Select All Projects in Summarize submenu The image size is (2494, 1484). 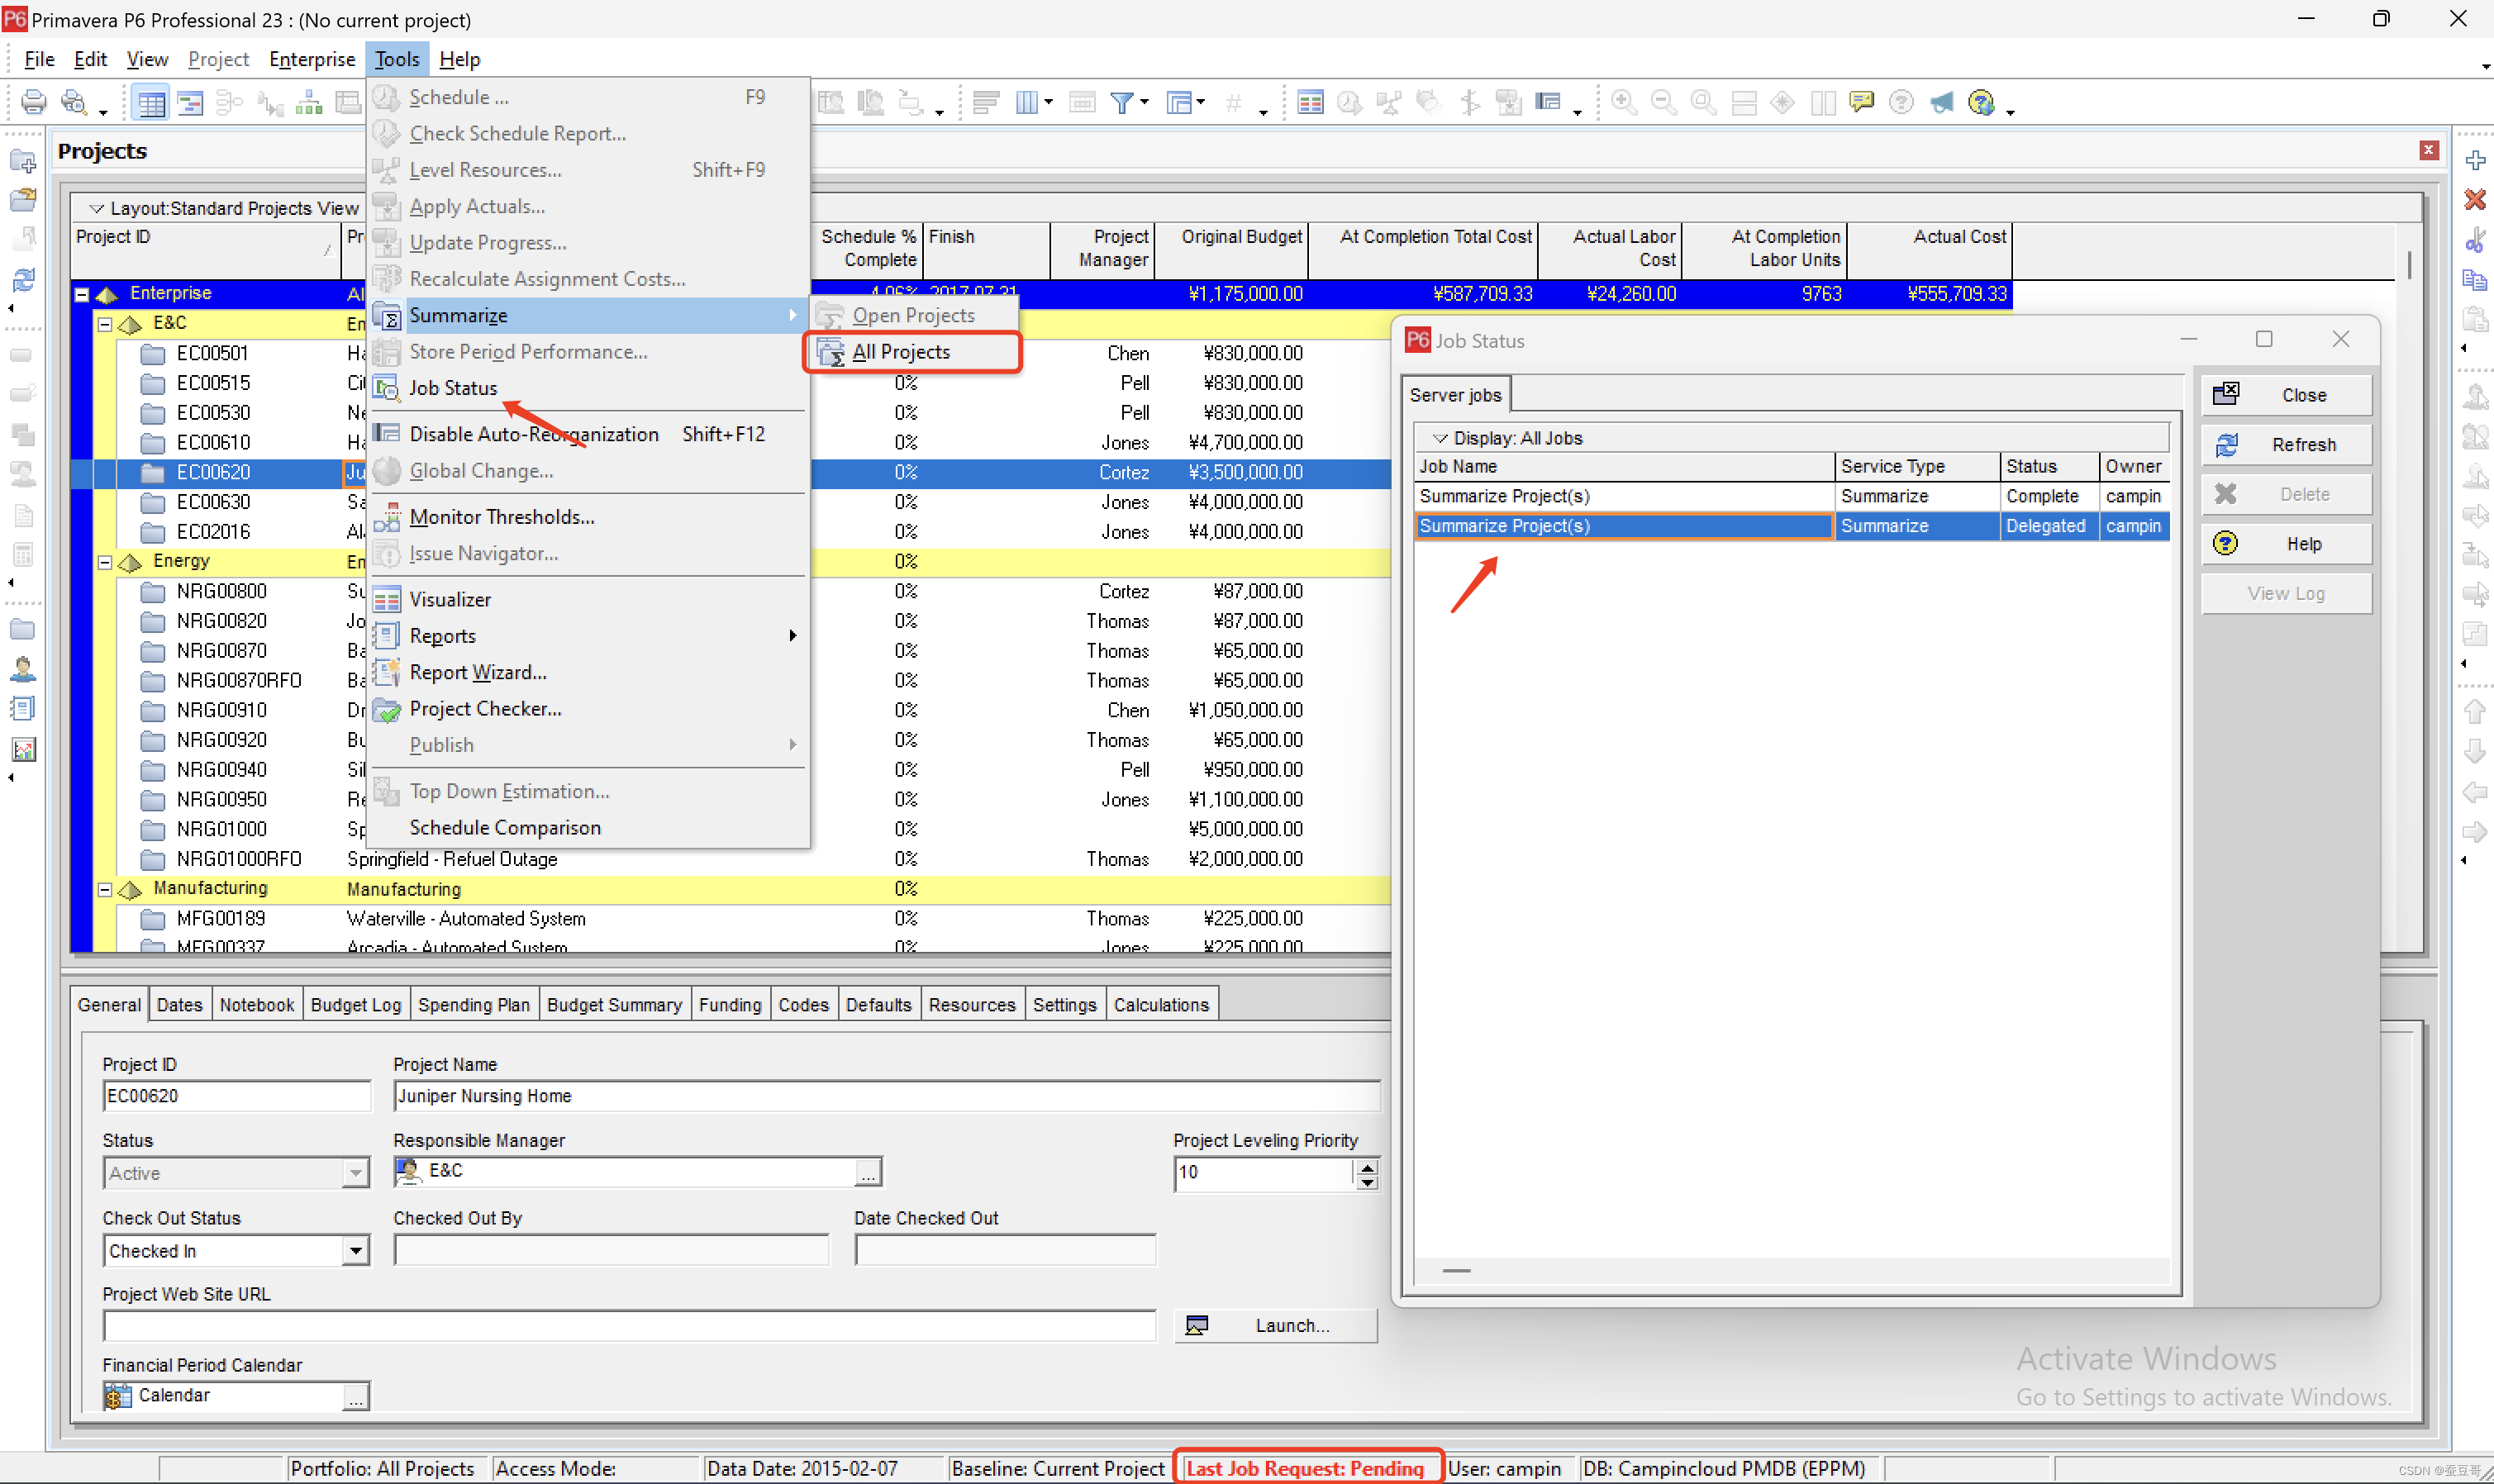[901, 352]
